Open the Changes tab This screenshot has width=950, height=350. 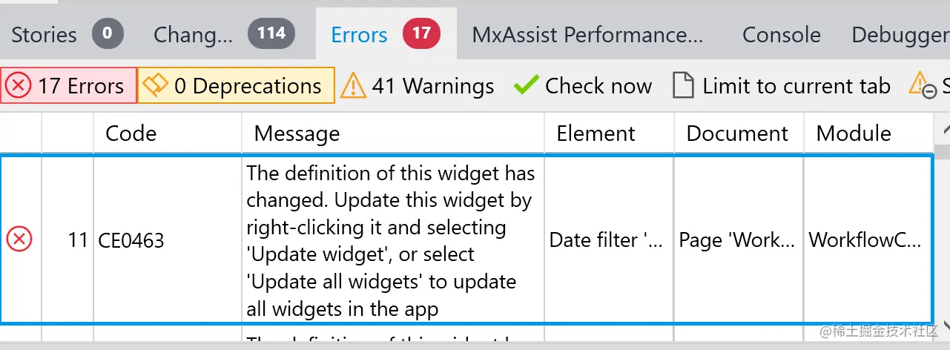point(222,34)
